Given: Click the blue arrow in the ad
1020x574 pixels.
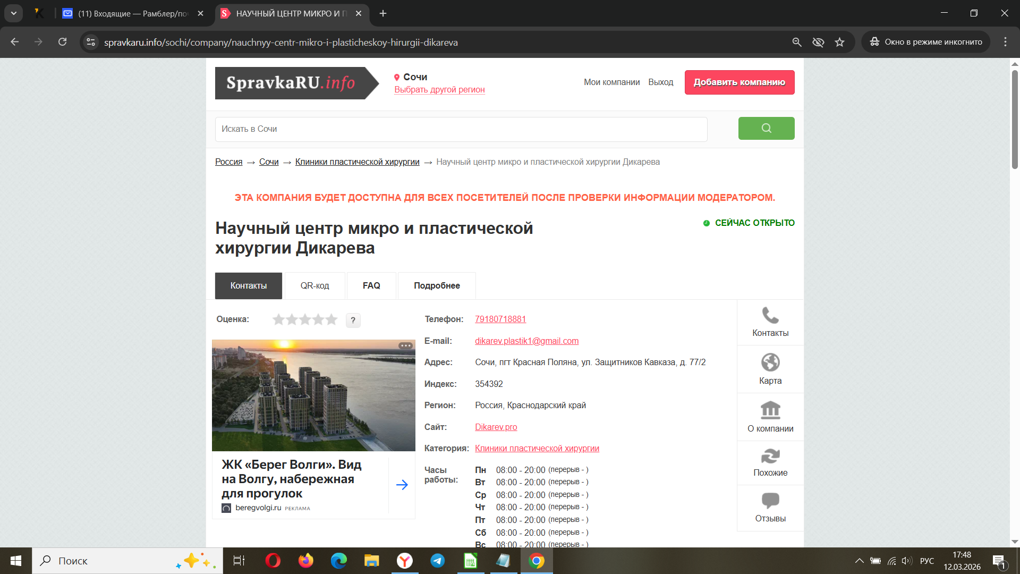Looking at the screenshot, I should tap(402, 485).
